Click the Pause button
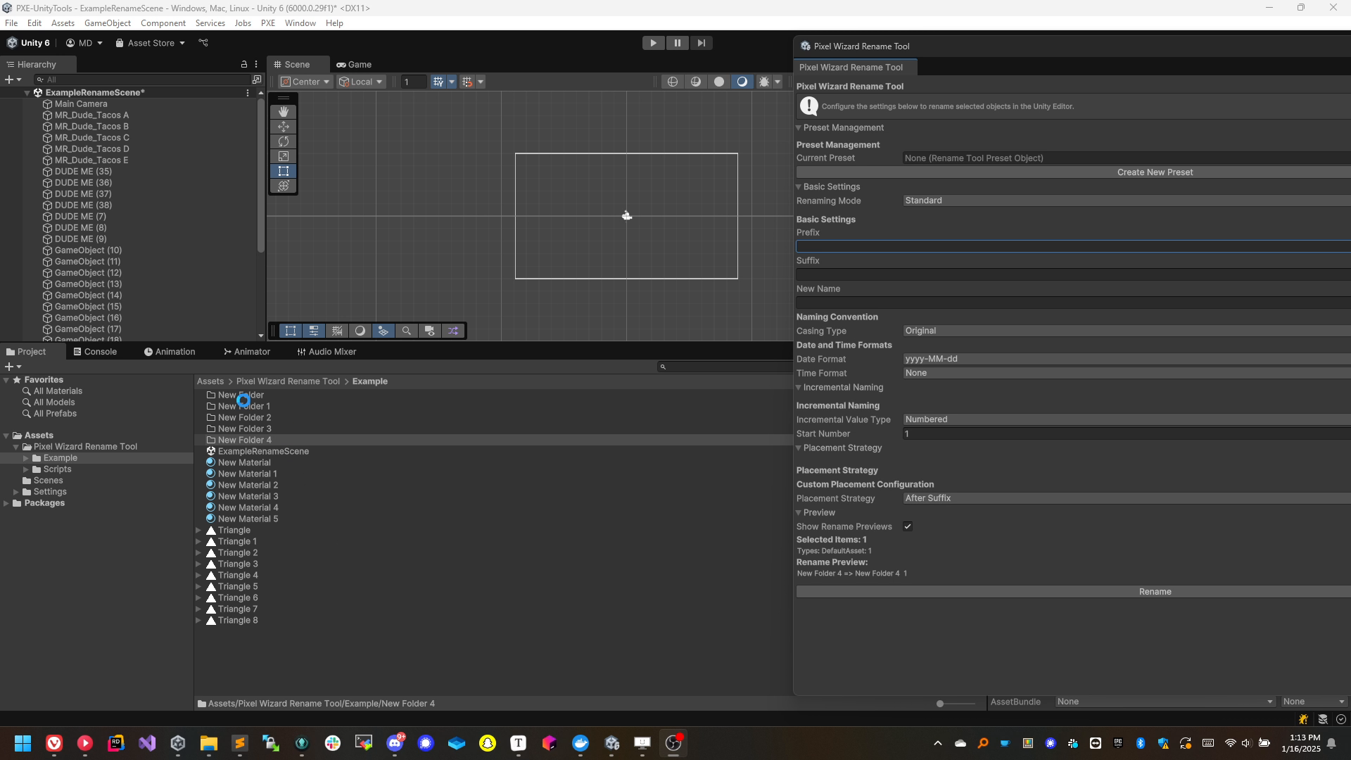 [x=678, y=43]
